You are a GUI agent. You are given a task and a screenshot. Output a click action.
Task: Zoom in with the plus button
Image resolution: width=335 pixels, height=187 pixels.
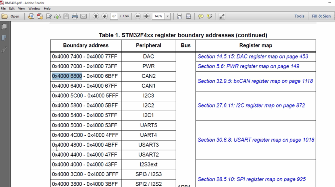point(146,16)
